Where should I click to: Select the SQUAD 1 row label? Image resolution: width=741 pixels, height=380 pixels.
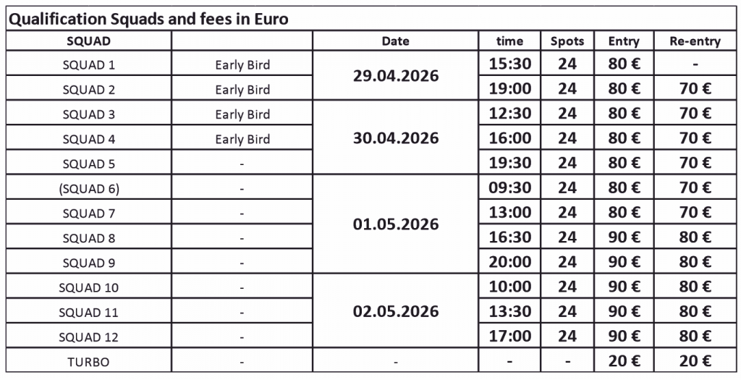tap(88, 65)
